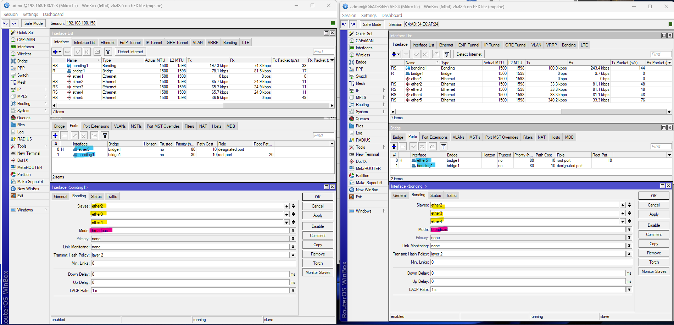
Task: Click the enable checkmark icon in left Bridge Ports
Action: [x=74, y=136]
